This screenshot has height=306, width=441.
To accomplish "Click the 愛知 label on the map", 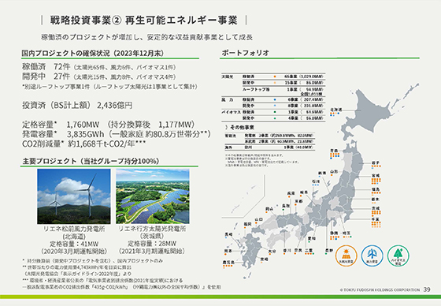I will tap(312, 238).
